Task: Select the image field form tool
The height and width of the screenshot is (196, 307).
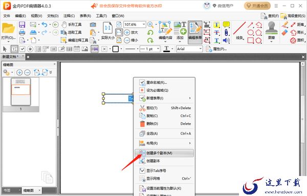Action: 85,49
